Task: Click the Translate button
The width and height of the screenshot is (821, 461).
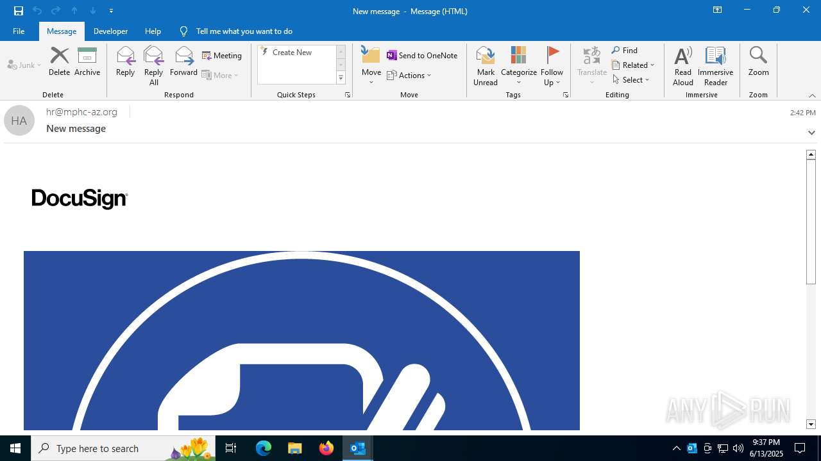Action: coord(592,66)
